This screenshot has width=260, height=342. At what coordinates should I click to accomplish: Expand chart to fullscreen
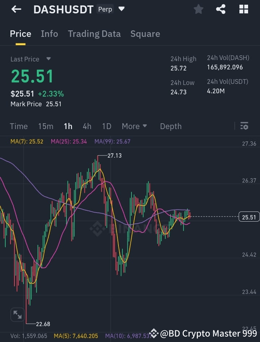click(x=17, y=315)
